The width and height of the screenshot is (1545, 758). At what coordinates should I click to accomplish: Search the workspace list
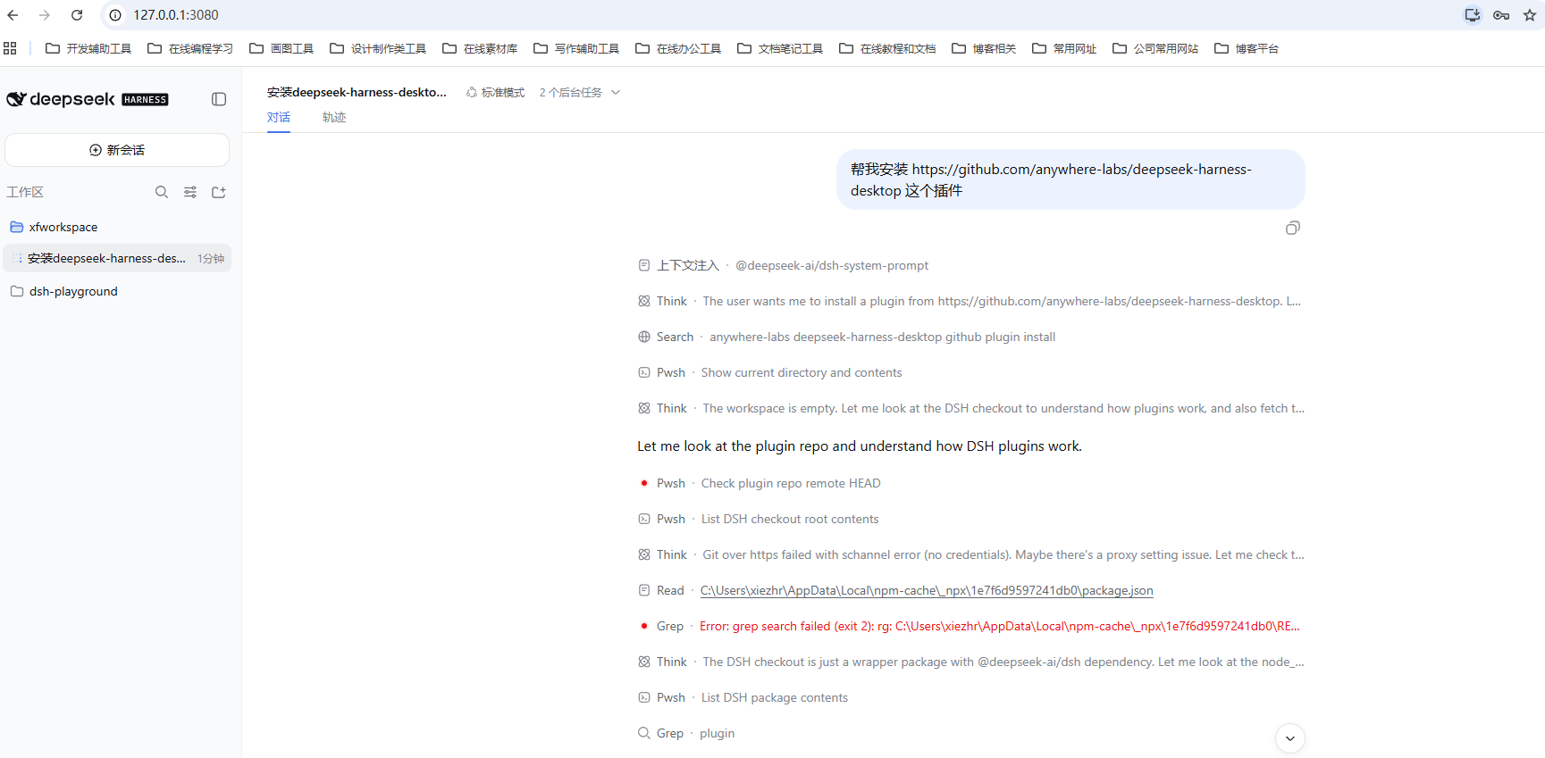pyautogui.click(x=162, y=192)
